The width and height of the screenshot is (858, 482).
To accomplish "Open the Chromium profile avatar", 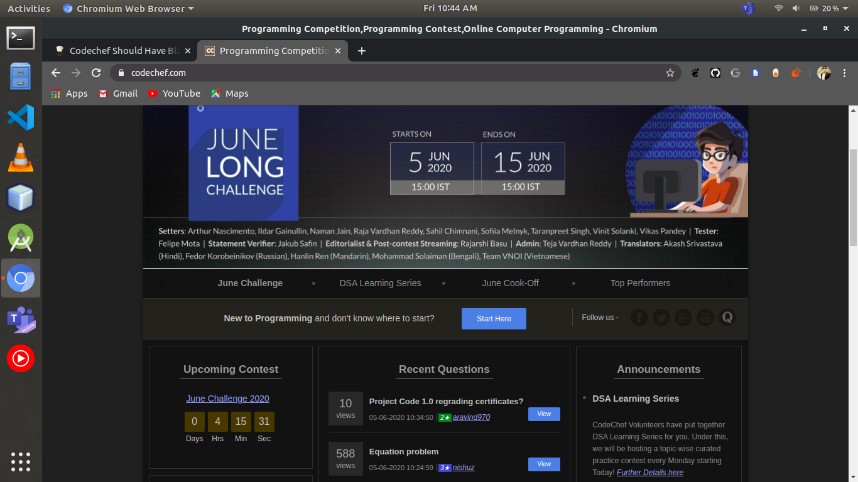I will (x=824, y=73).
